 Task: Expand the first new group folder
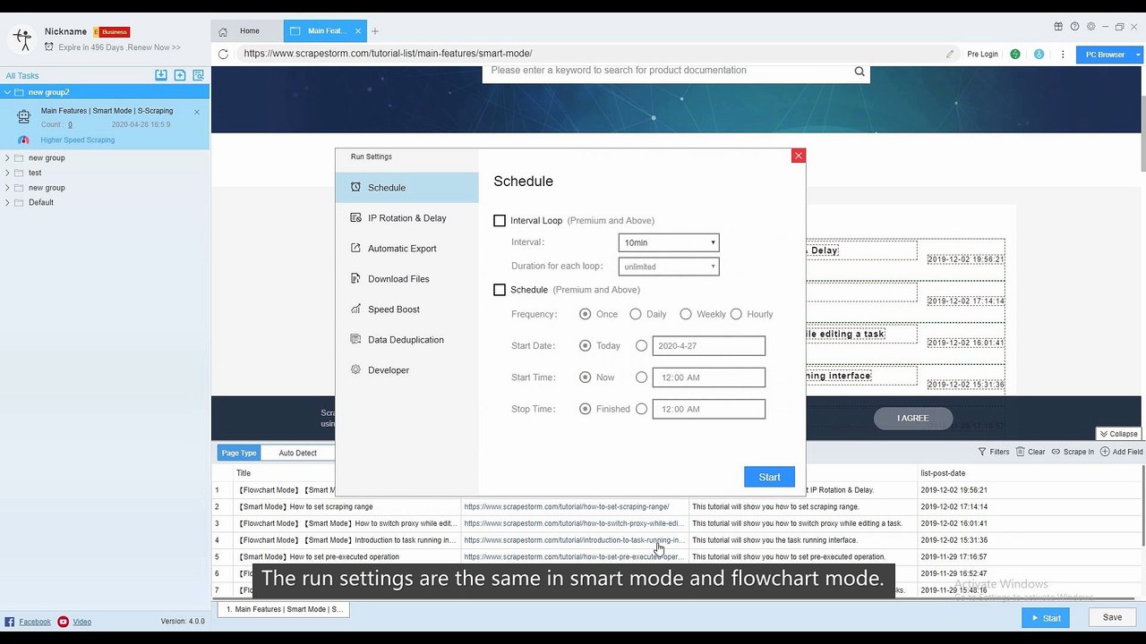click(x=8, y=158)
